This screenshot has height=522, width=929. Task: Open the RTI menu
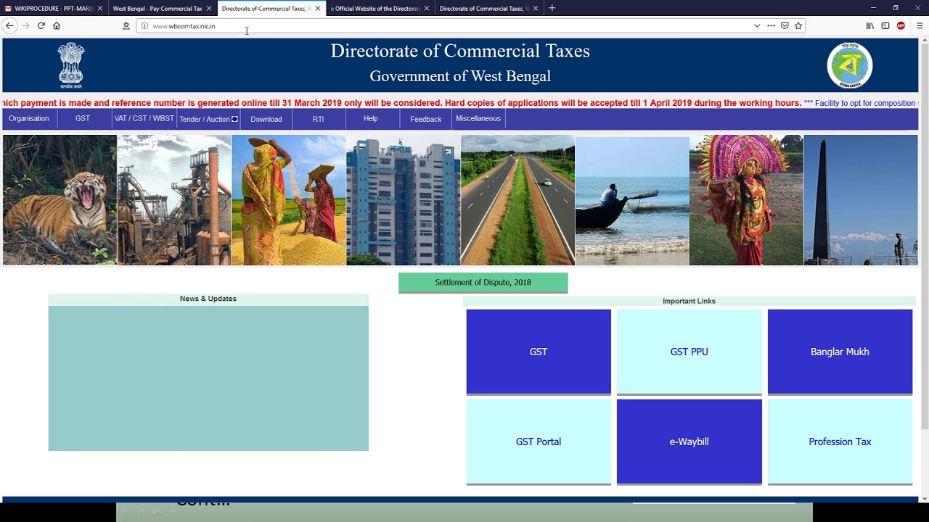tap(318, 119)
